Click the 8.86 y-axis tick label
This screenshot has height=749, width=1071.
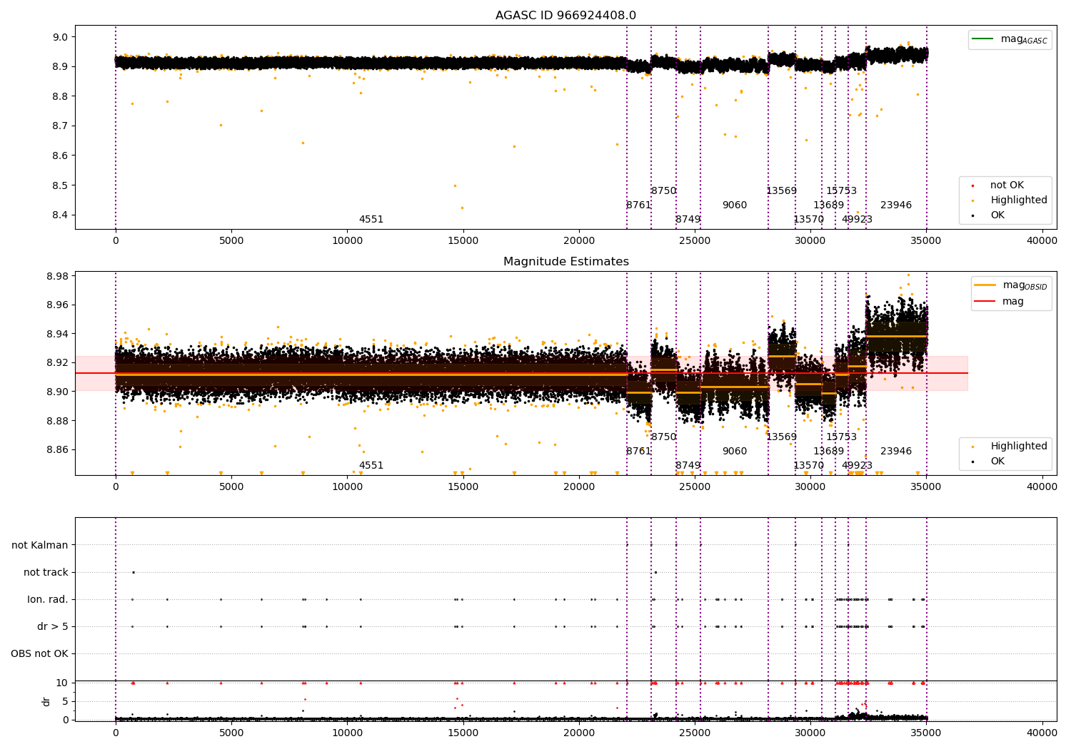57,450
